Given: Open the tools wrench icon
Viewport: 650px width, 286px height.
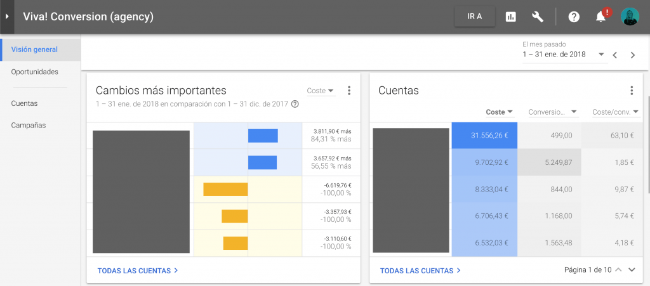Looking at the screenshot, I should pos(538,17).
